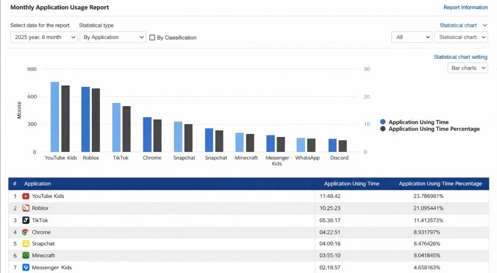Viewport: 497px width, 273px height.
Task: Sort by Application column header
Action: 38,184
